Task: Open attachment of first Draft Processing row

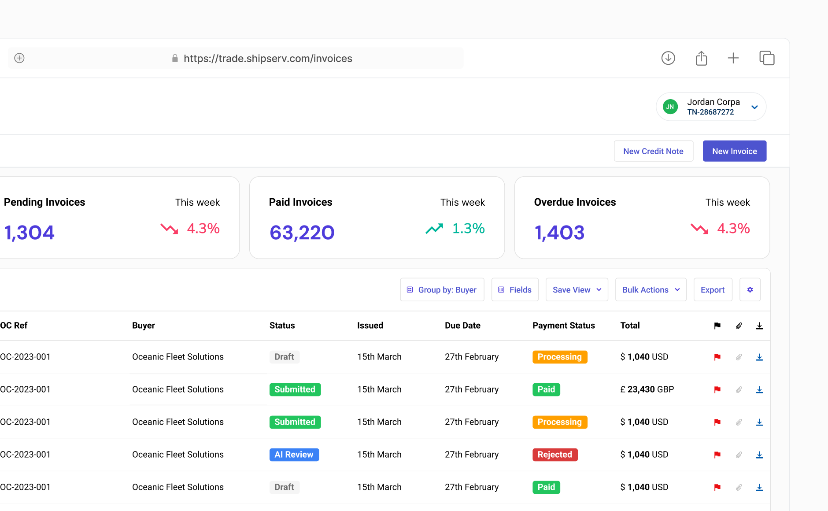Action: (739, 357)
